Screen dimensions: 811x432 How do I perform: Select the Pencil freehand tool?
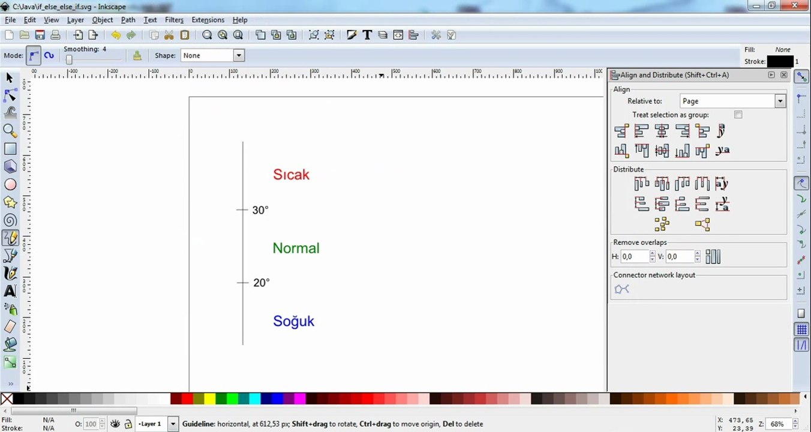point(10,238)
